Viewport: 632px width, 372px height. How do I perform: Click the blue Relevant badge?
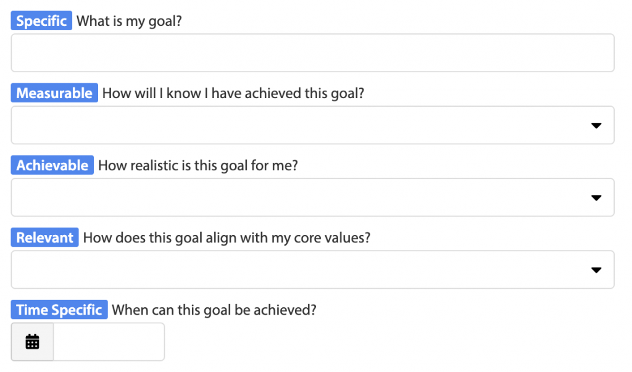(44, 237)
